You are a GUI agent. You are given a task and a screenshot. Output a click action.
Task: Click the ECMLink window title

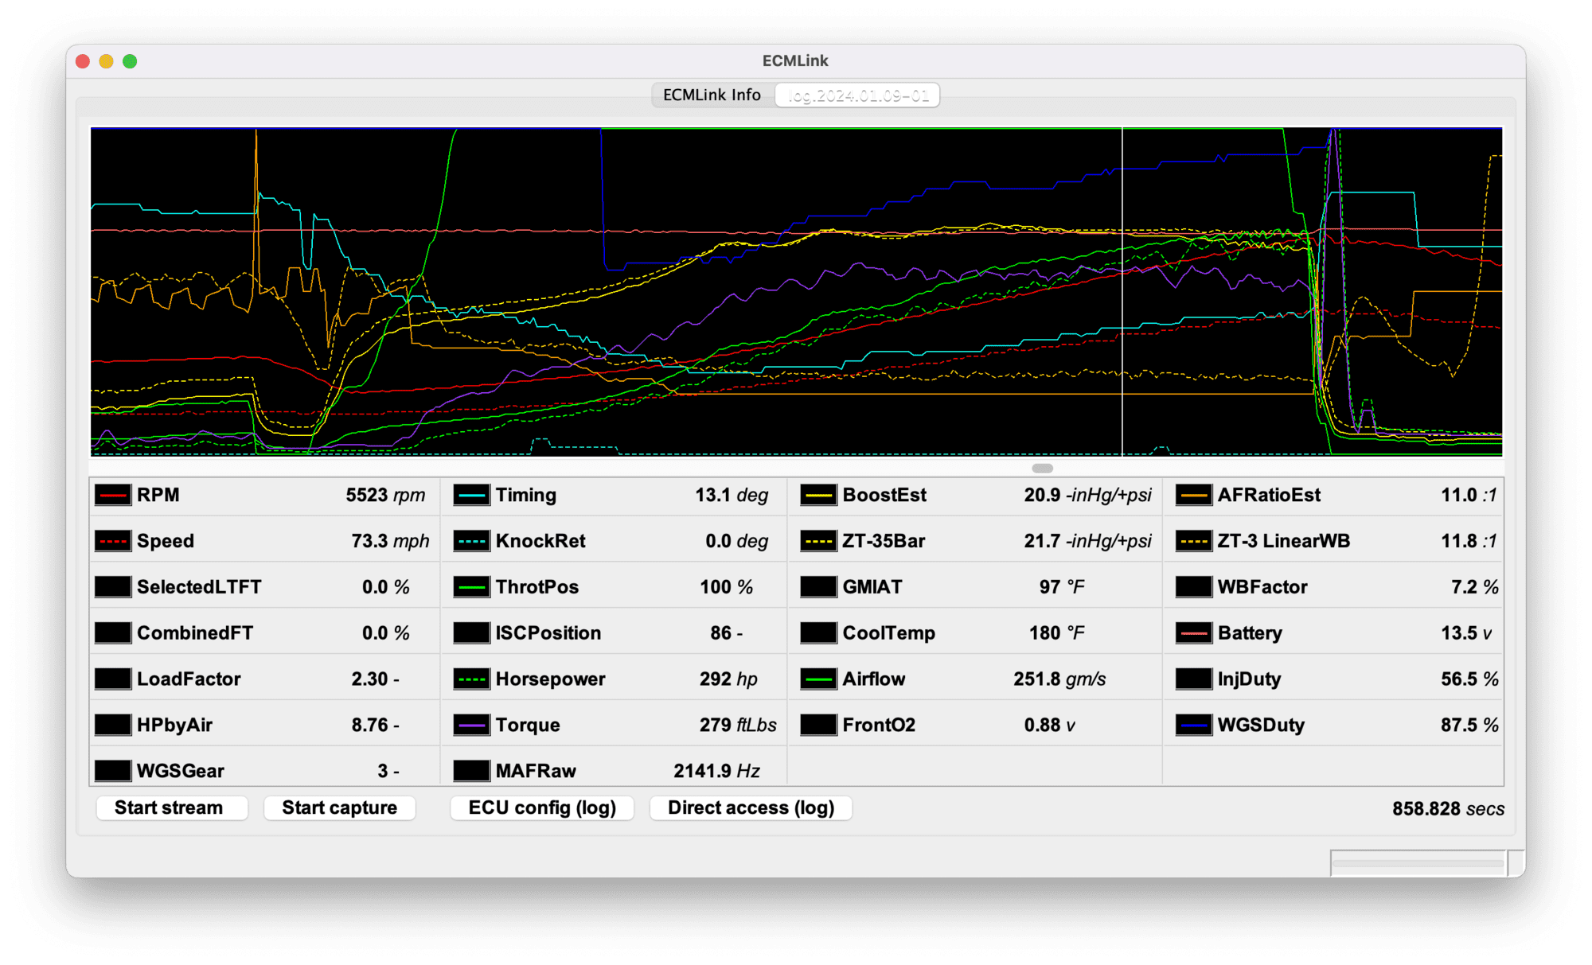click(795, 60)
